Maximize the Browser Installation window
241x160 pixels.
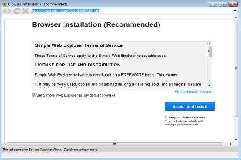pyautogui.click(x=223, y=4)
